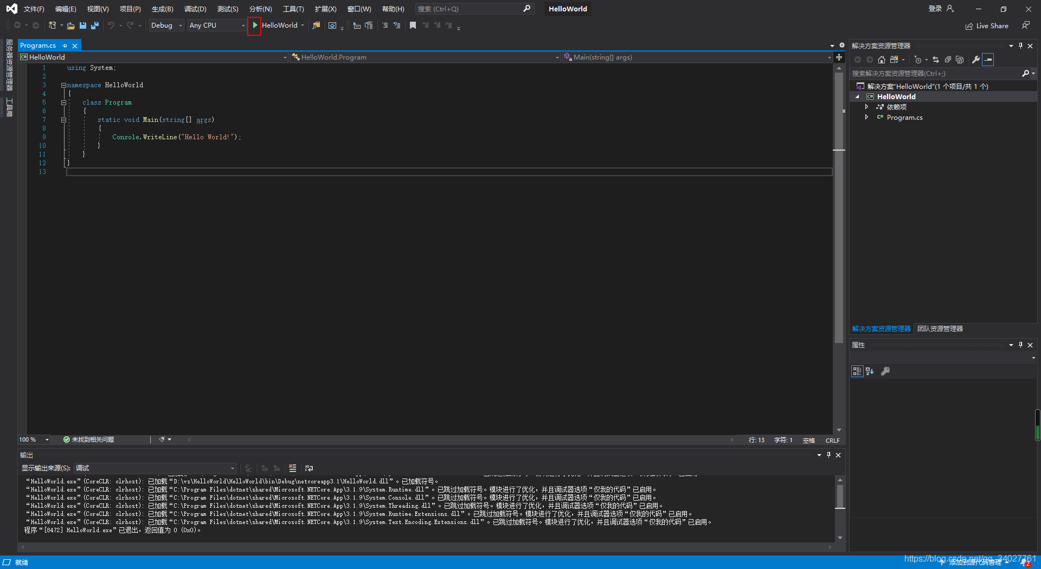The image size is (1041, 569).
Task: Open the Debug configuration dropdown
Action: coord(166,25)
